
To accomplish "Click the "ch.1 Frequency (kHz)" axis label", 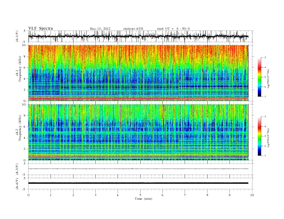I will [19, 68].
